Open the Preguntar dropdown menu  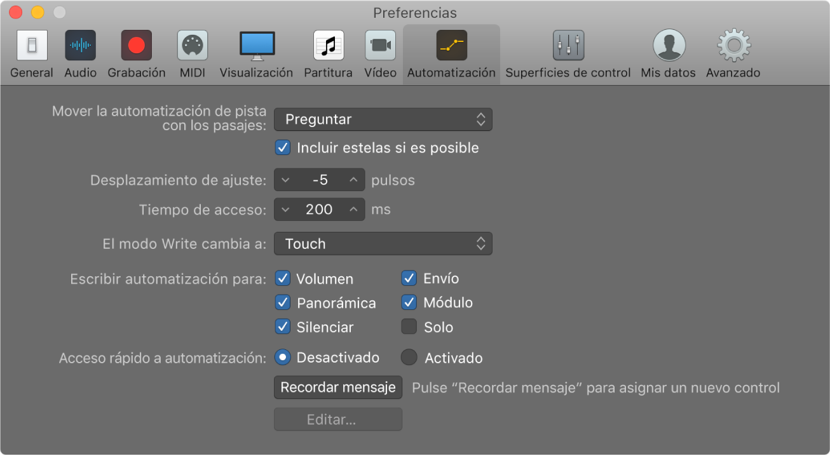(x=383, y=119)
